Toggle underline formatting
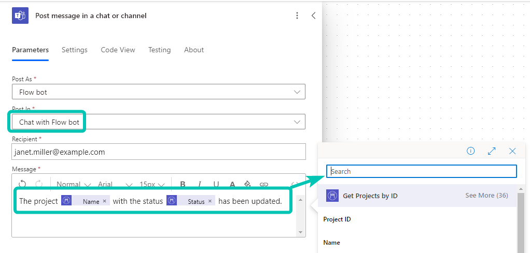 (216, 184)
